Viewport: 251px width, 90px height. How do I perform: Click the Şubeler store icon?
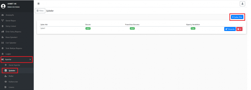(6, 71)
